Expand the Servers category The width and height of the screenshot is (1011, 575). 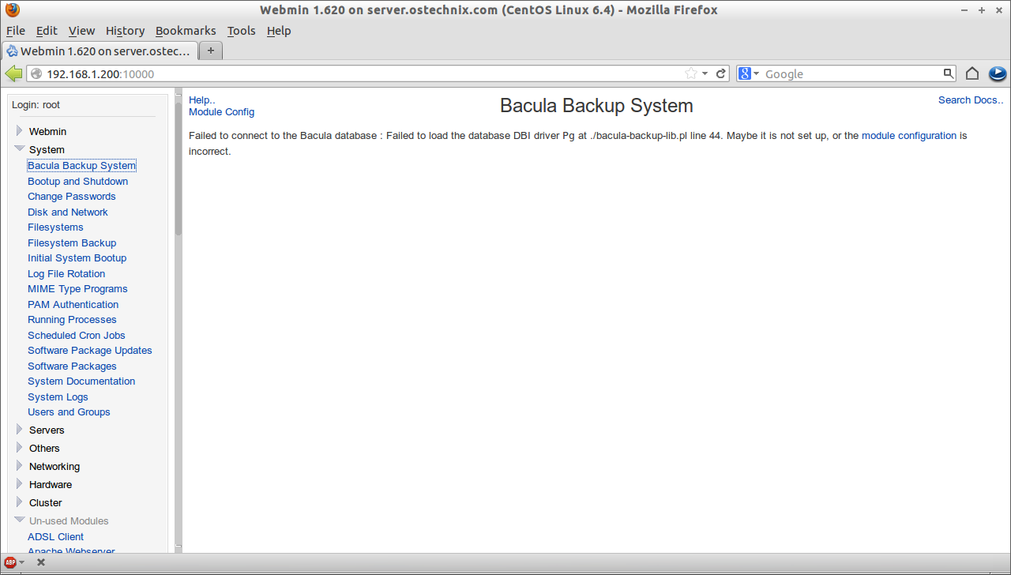[20, 430]
